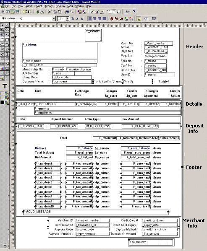Click the 'Deposit Amount' column label
The height and width of the screenshot is (251, 207).
(62, 119)
